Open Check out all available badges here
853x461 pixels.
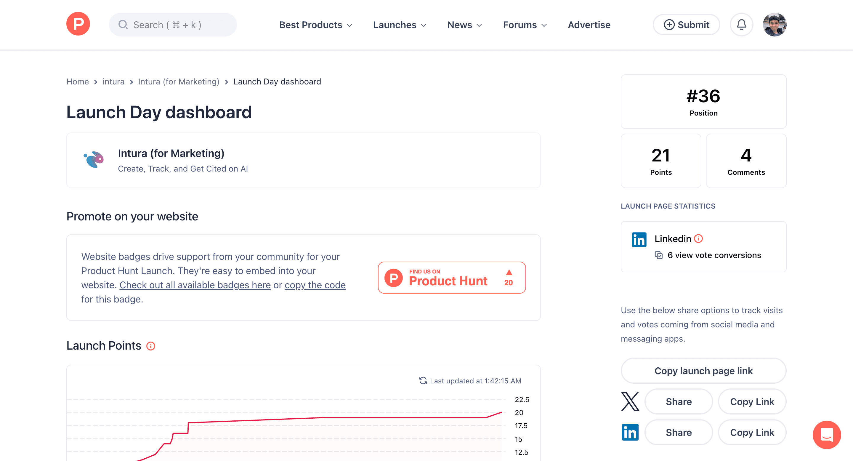click(x=195, y=285)
